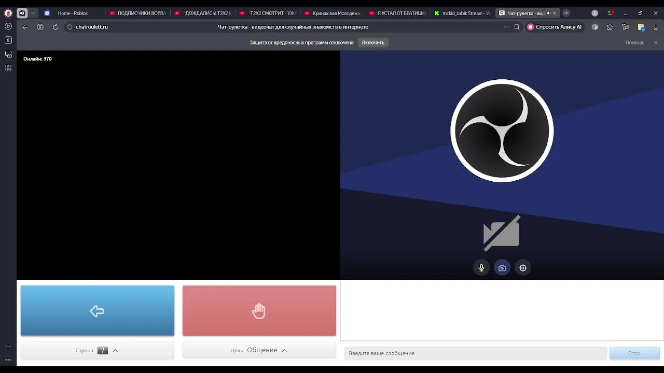664x373 pixels.
Task: Switch to the mckid_zubik Stream Kick tab
Action: 462,13
